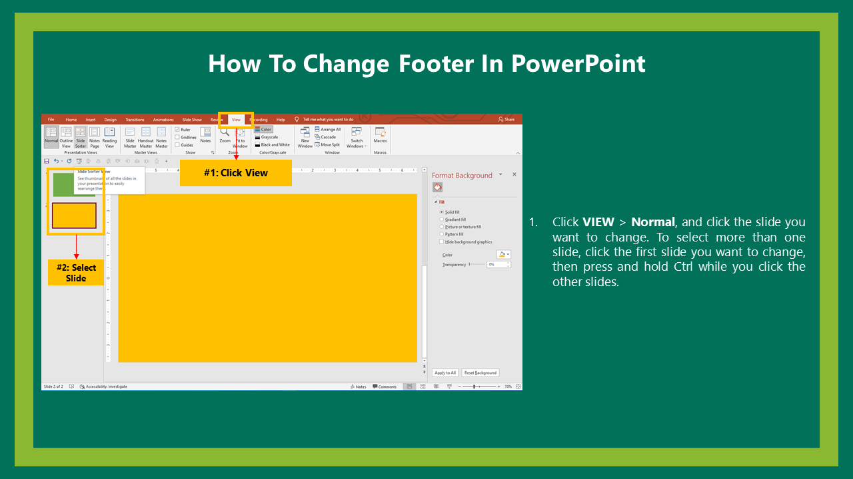The width and height of the screenshot is (853, 479).
Task: Open a New Window of the presentation
Action: tap(305, 137)
